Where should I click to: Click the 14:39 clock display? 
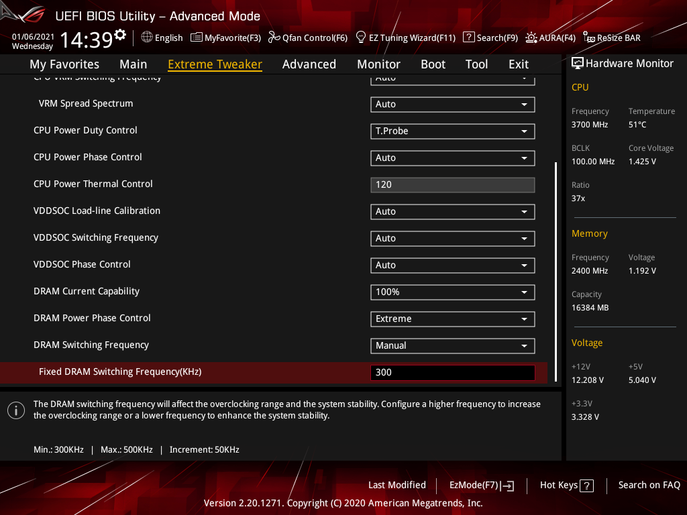coord(87,40)
